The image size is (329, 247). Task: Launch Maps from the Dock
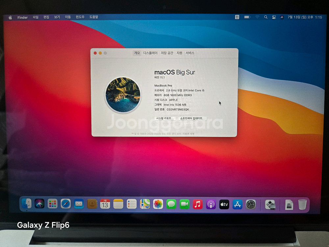tap(145, 204)
